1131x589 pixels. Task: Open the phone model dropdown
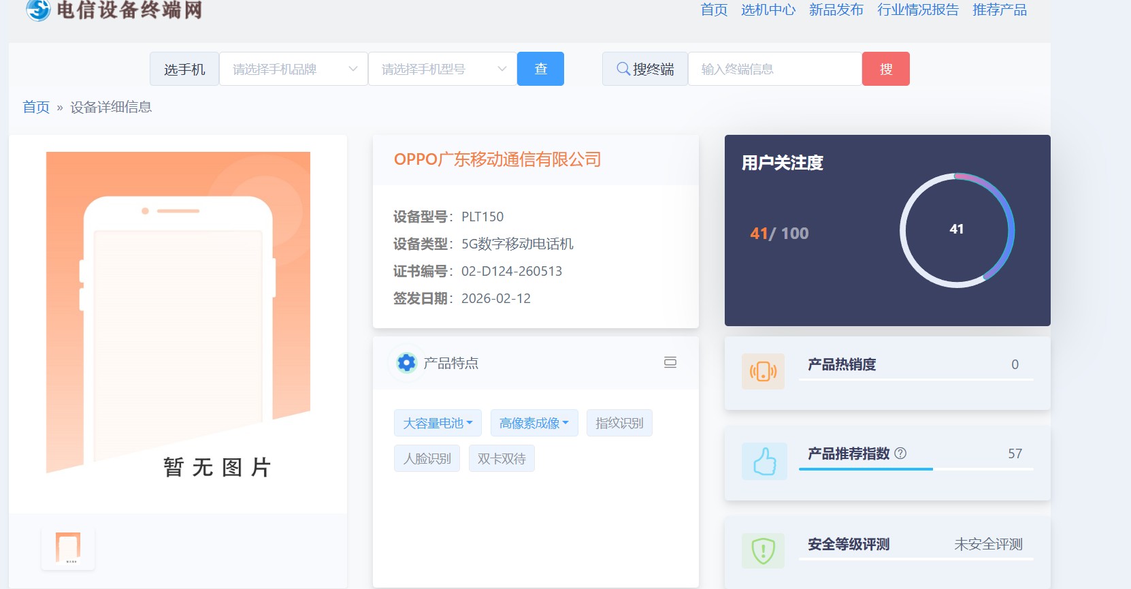[442, 69]
